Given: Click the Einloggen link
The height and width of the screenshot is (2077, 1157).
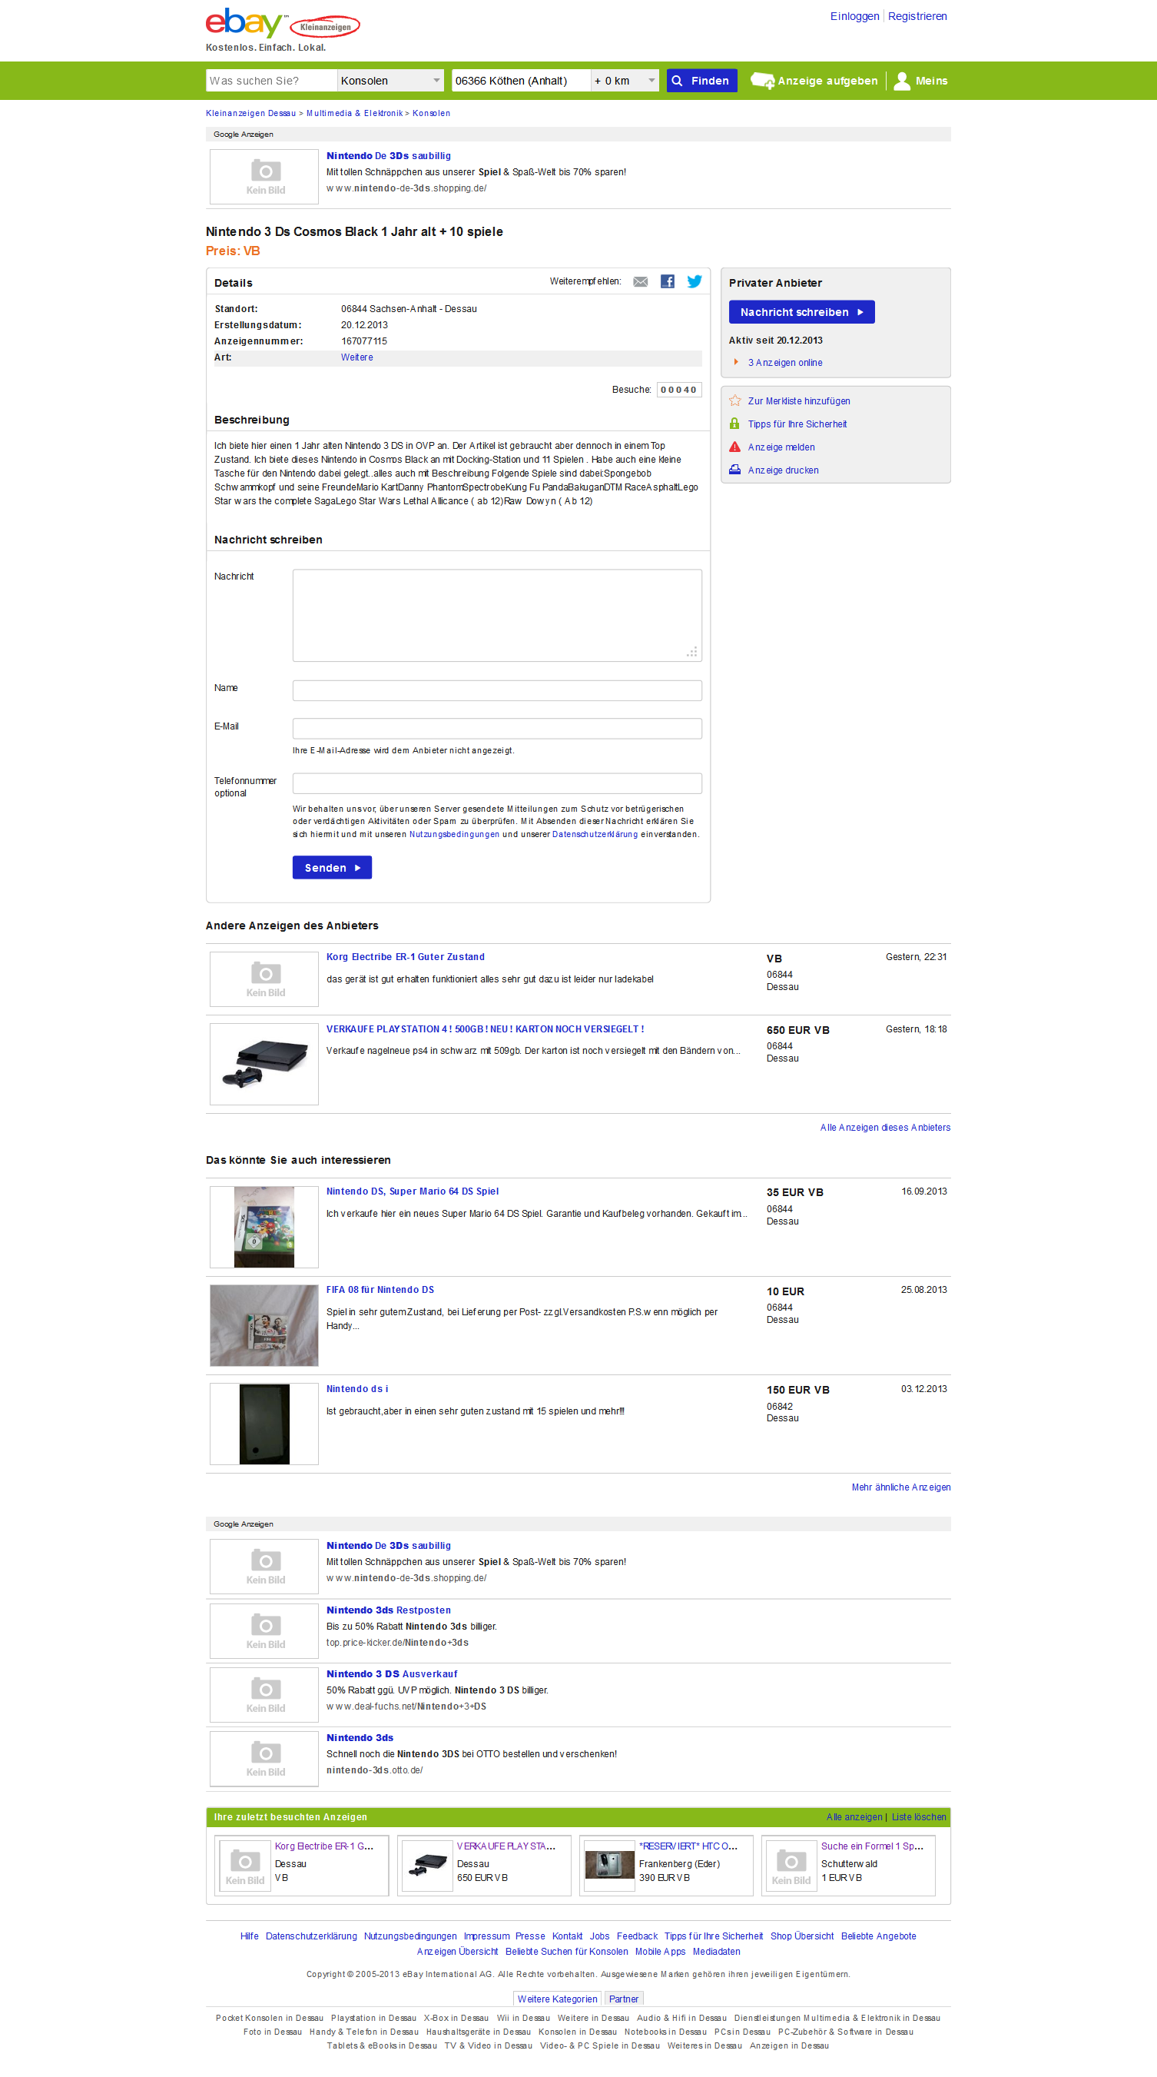Looking at the screenshot, I should (854, 16).
